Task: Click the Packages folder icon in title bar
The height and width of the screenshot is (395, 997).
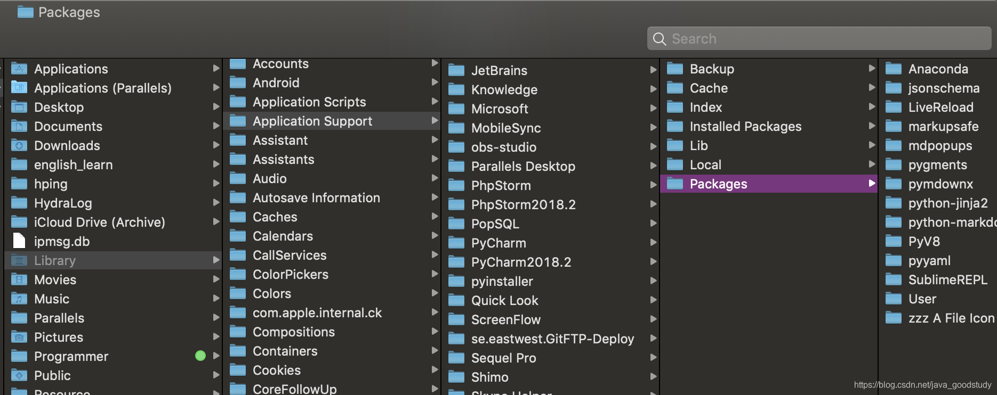Action: pos(25,12)
